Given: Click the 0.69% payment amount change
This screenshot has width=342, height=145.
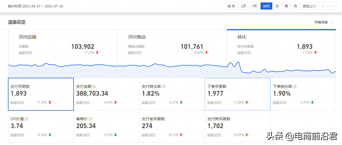Looking at the screenshot, I should [x=108, y=102].
